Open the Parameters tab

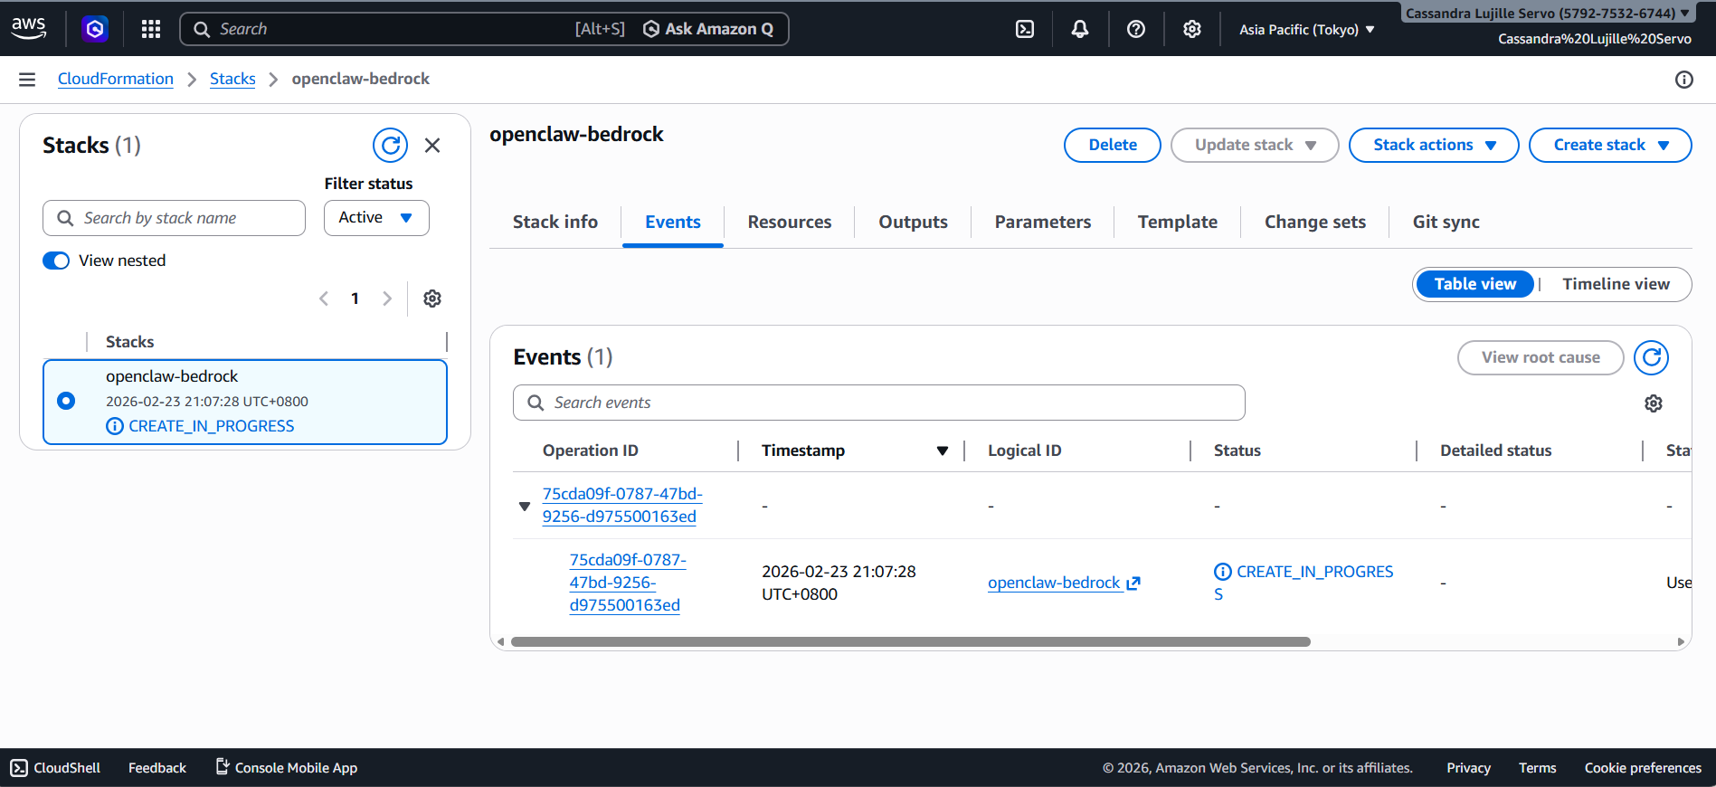tap(1042, 222)
